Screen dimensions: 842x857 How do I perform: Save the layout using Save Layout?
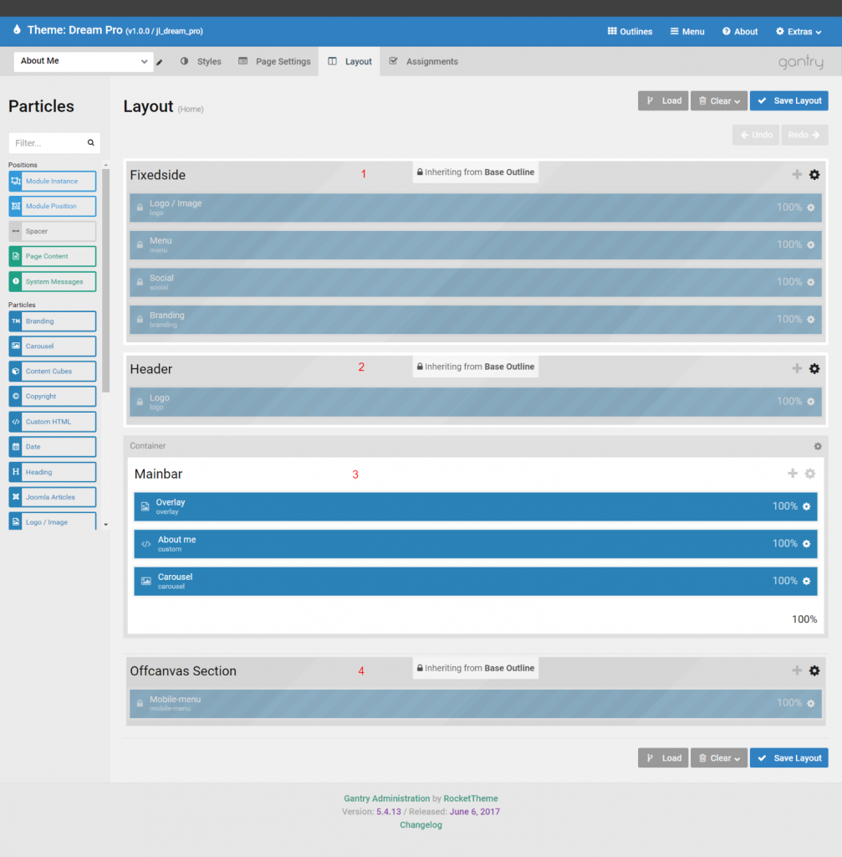point(788,100)
